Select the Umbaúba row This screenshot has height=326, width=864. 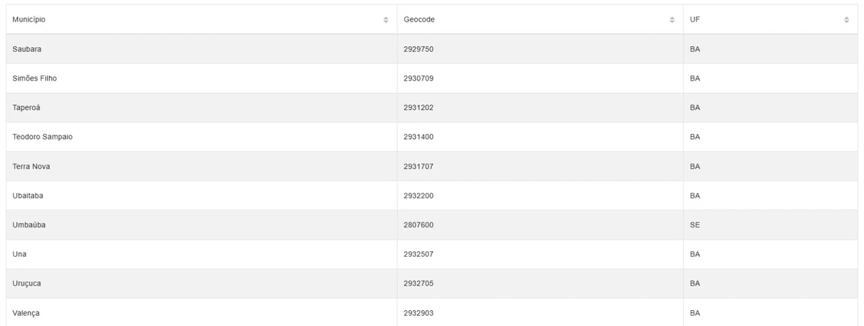tap(431, 225)
